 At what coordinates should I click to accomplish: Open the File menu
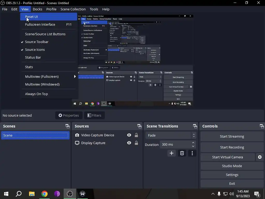[x=5, y=9]
